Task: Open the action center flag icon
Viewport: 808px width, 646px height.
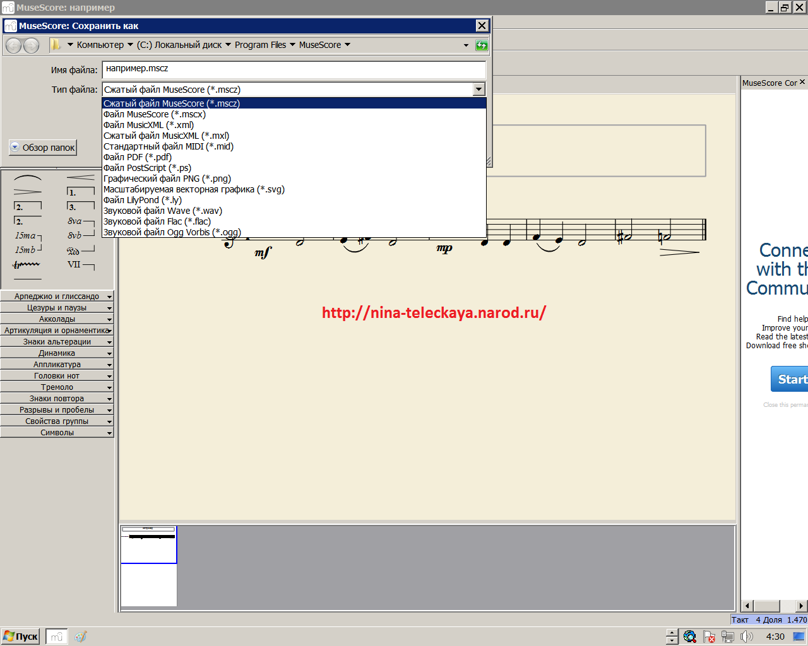Action: (x=709, y=637)
